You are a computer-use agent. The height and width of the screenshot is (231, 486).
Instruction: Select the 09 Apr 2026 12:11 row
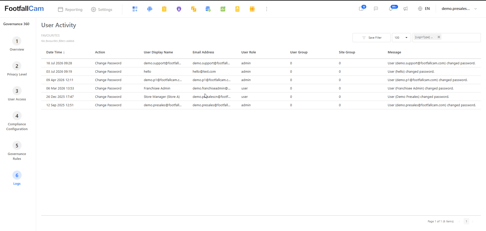point(261,80)
